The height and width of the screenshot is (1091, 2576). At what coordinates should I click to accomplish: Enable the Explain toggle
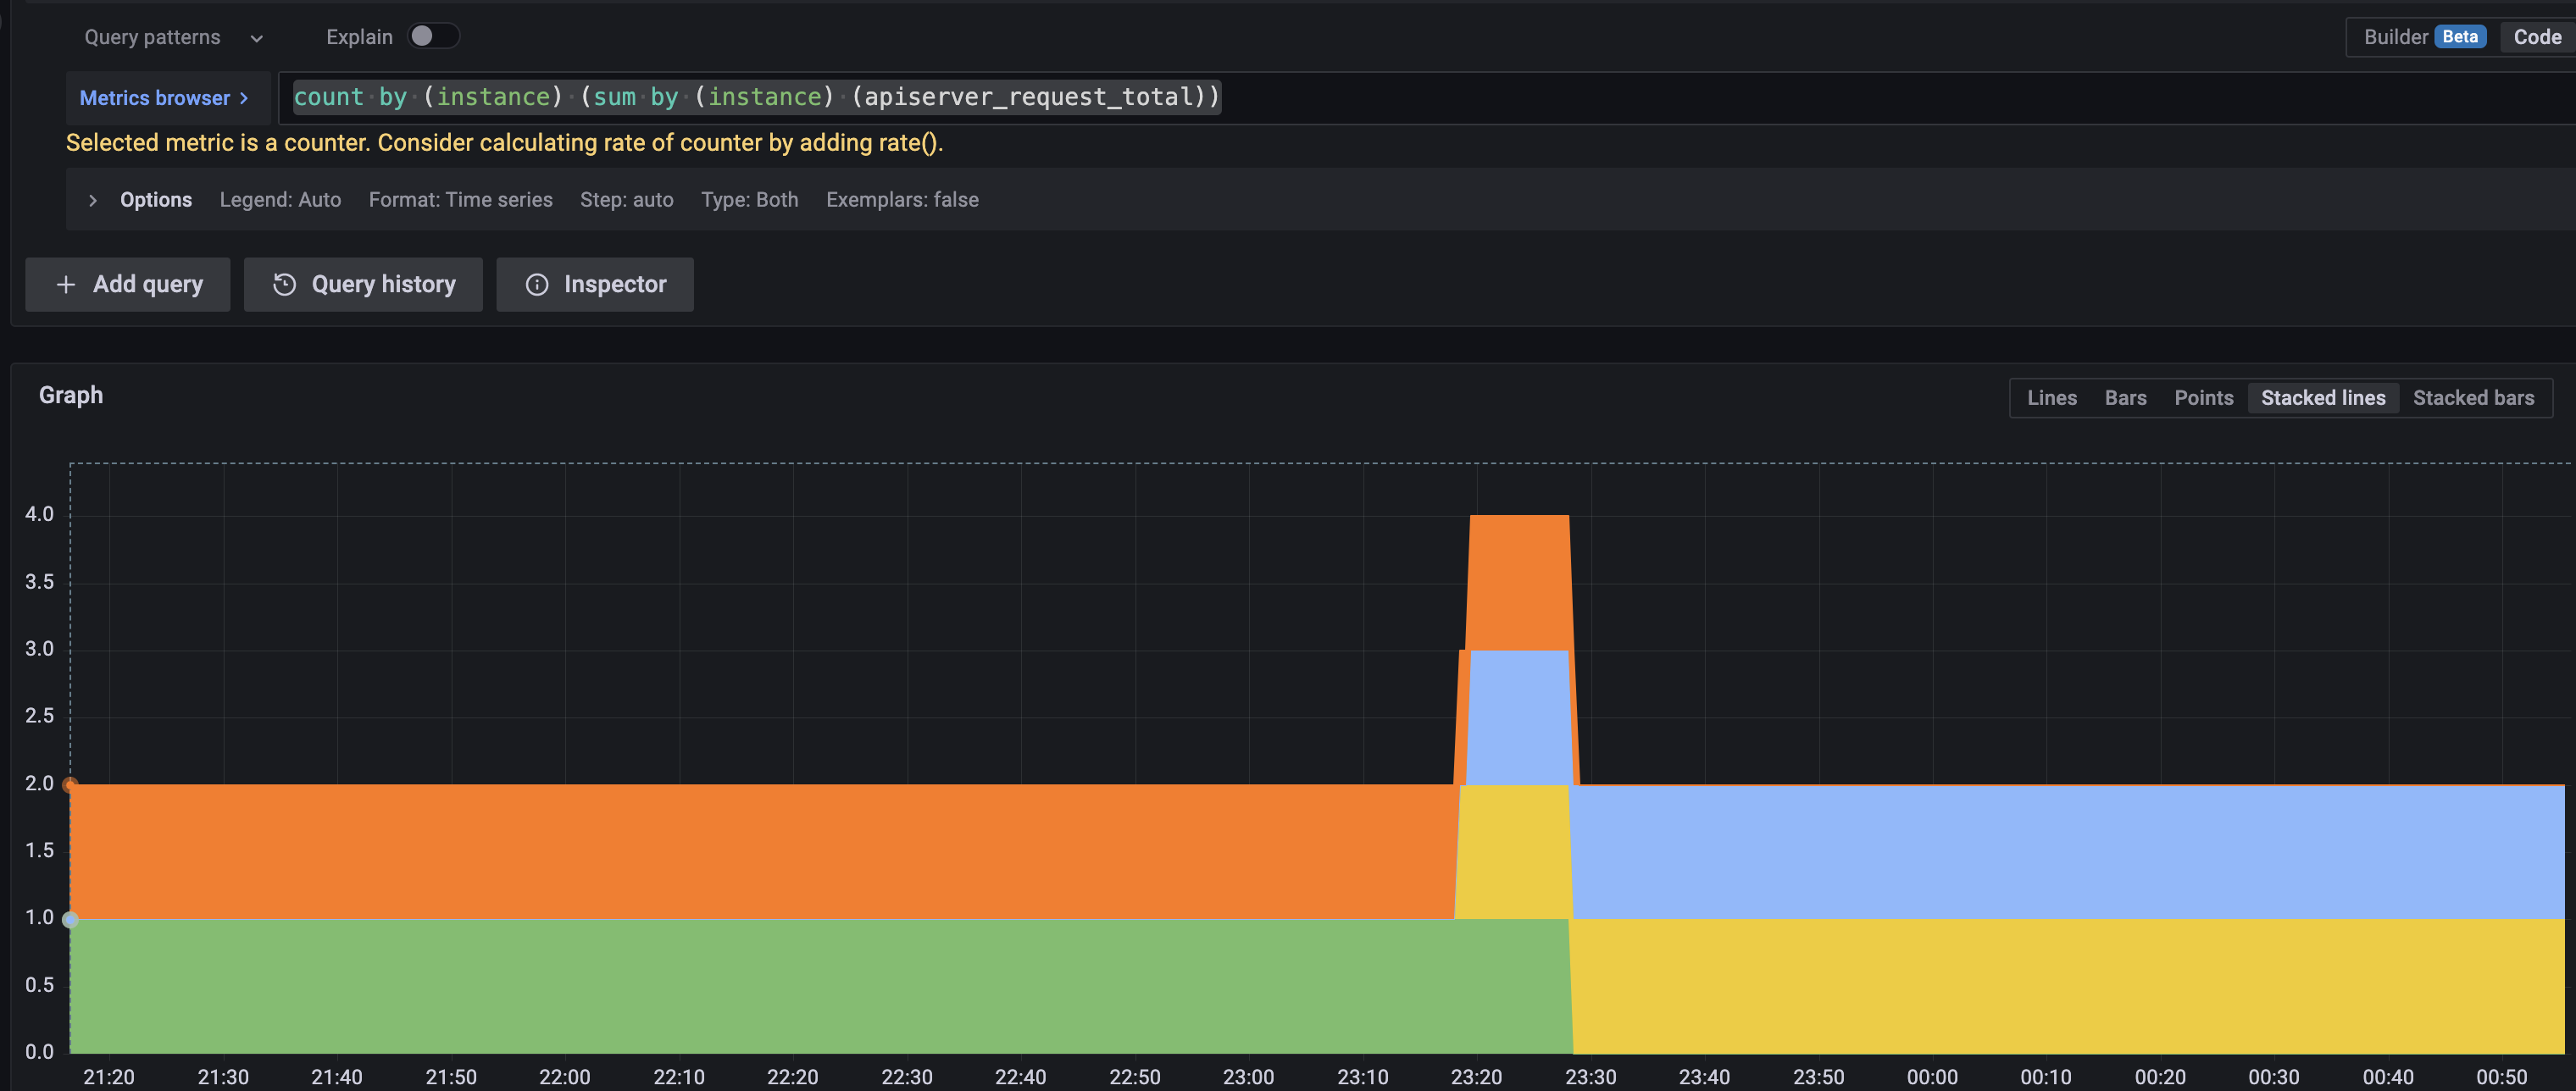[x=434, y=35]
